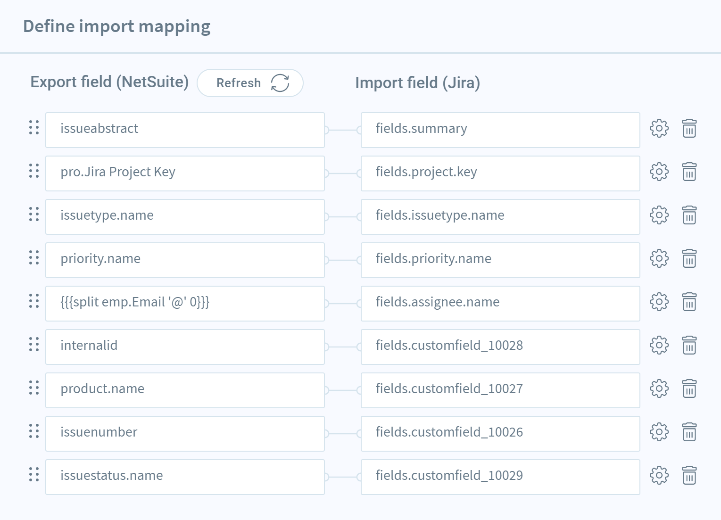Edit the priority.name export field

(x=185, y=260)
